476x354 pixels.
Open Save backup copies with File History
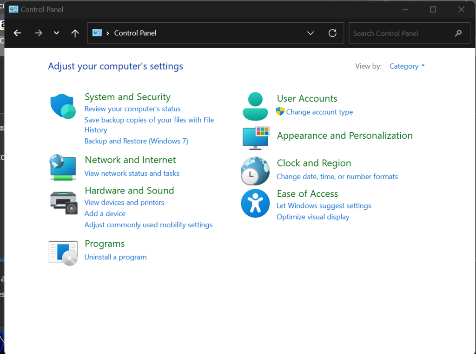click(149, 125)
